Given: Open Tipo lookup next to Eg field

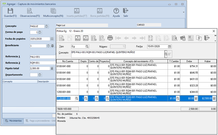Looking at the screenshot, I should click(x=87, y=46).
